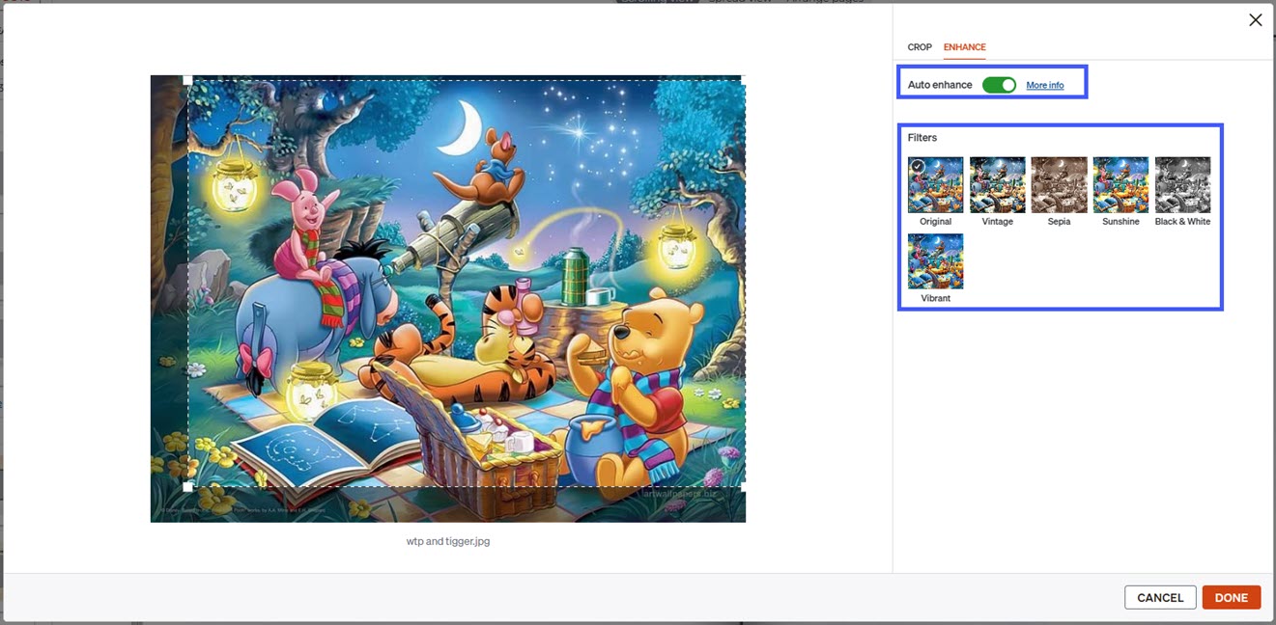
Task: Click the CANCEL button
Action: click(1160, 597)
